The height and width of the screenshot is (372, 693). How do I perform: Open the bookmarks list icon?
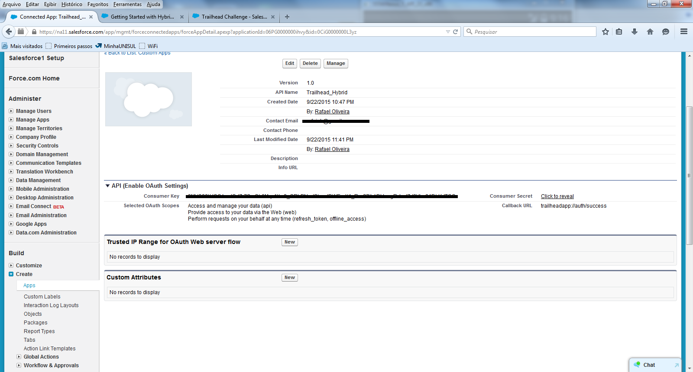pos(619,32)
